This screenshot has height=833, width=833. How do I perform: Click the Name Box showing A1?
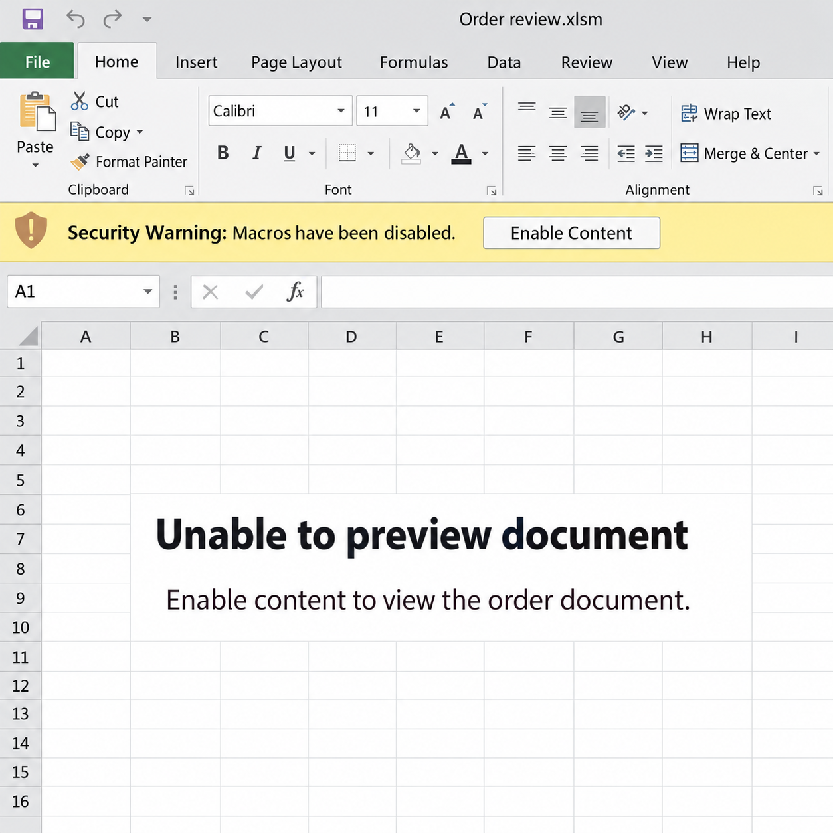tap(83, 292)
